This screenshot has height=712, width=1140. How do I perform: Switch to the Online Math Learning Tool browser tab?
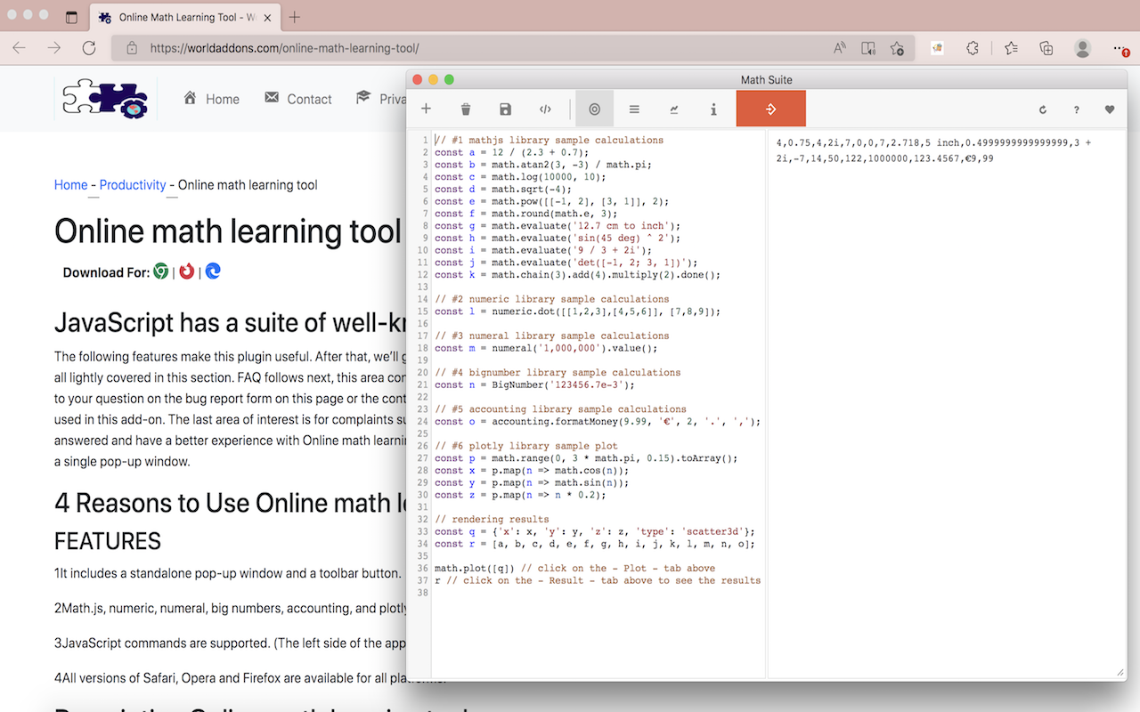[185, 16]
